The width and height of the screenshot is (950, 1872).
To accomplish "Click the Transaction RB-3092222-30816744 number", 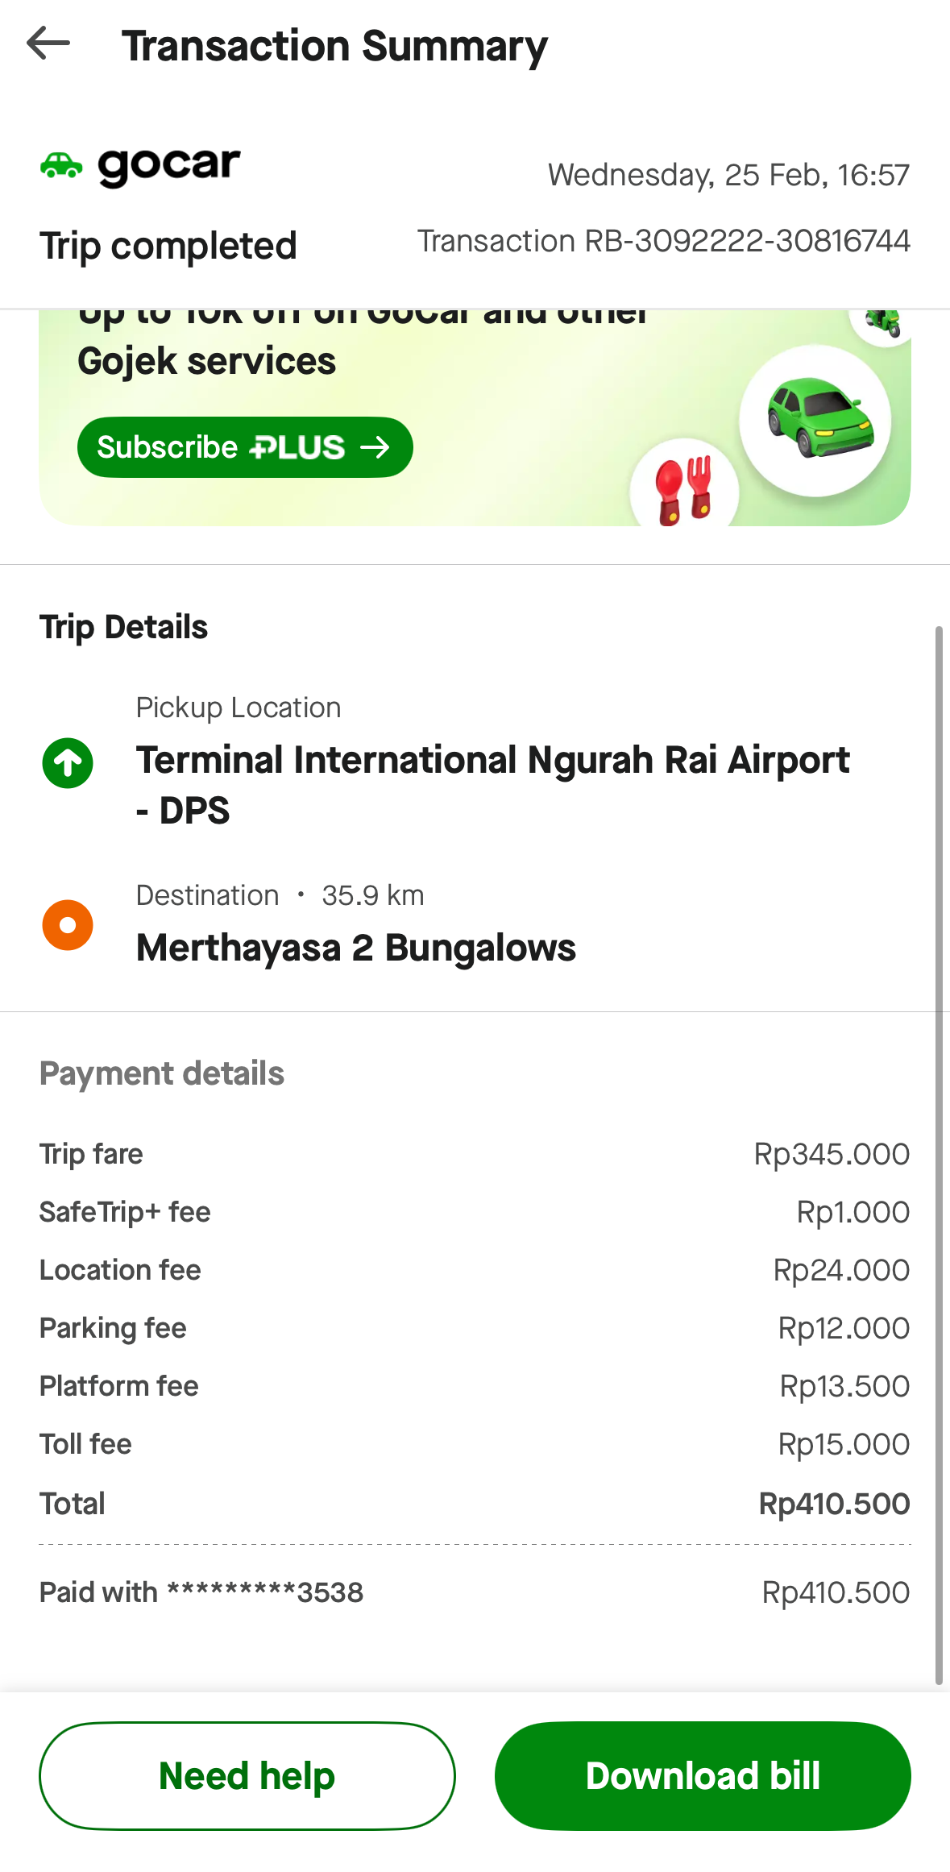I will pyautogui.click(x=663, y=241).
